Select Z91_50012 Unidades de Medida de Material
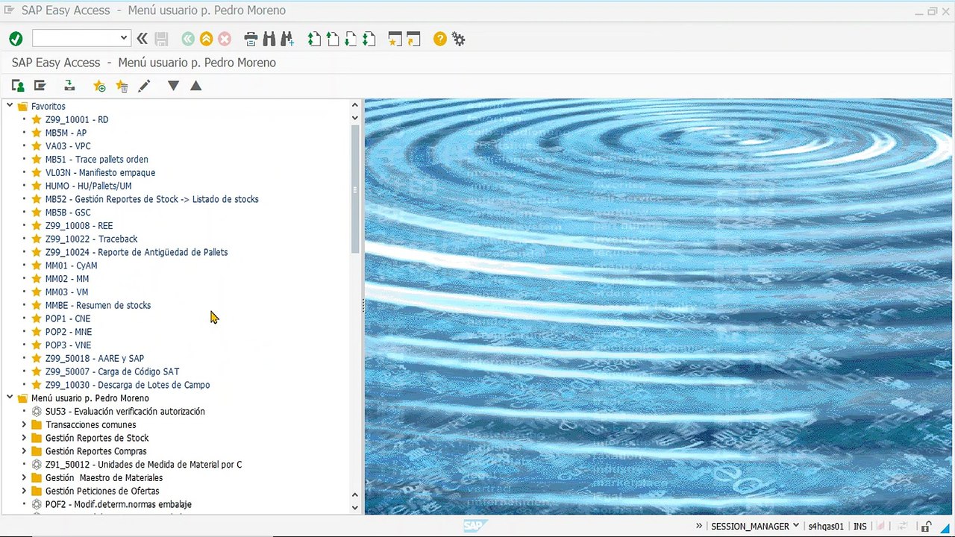Image resolution: width=955 pixels, height=537 pixels. coord(143,464)
